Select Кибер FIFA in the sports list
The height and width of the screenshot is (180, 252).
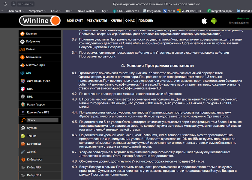(40, 167)
